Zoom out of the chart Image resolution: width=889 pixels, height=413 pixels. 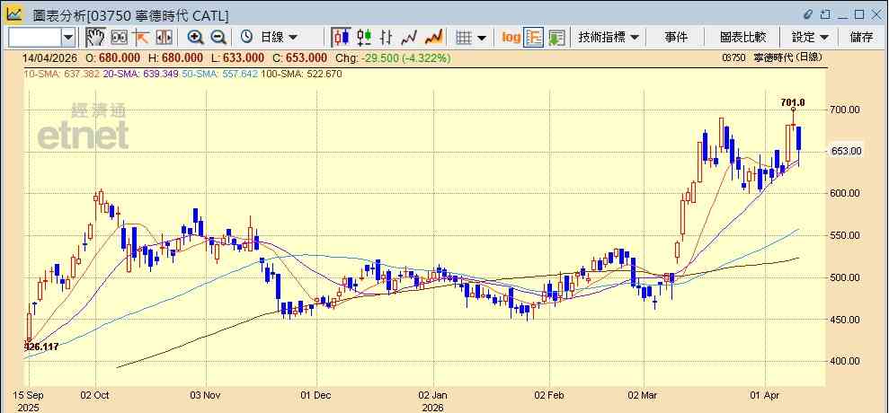pos(218,38)
